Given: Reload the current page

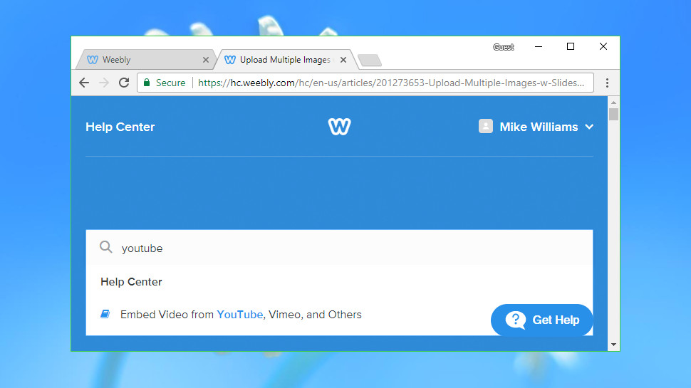Looking at the screenshot, I should (x=124, y=83).
